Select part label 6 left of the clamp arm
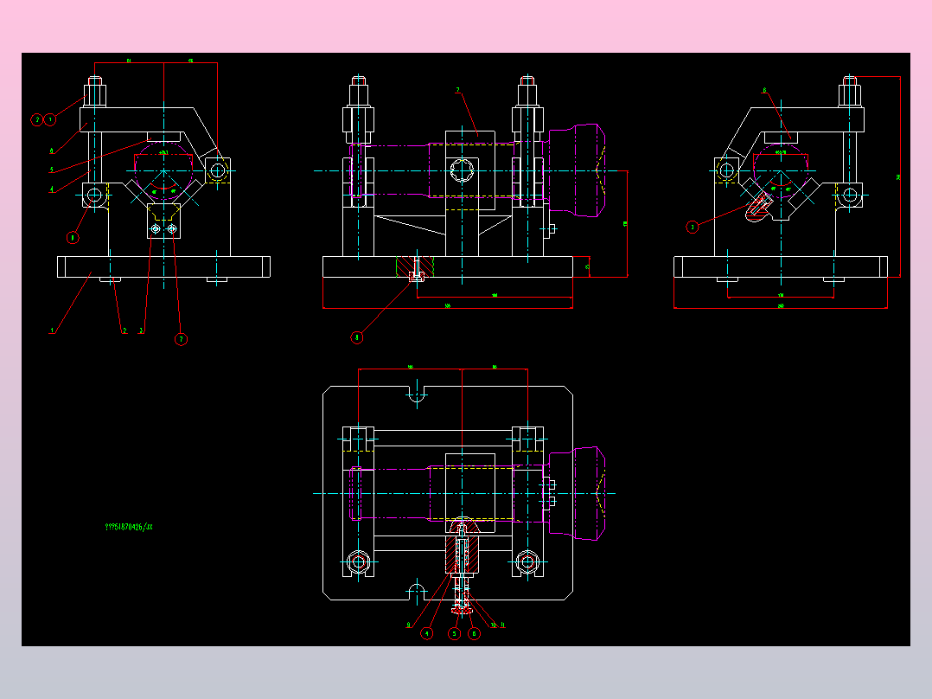 click(52, 151)
